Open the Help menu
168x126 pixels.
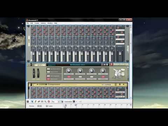(56, 23)
